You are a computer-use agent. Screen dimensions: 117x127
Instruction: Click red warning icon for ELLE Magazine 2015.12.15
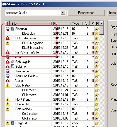tap(8, 38)
